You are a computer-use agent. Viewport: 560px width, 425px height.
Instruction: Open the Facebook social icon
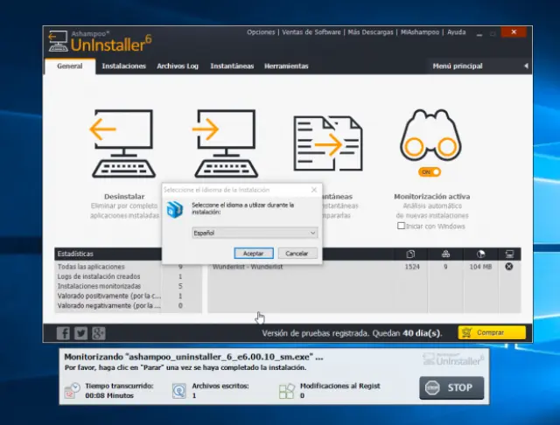[x=63, y=333]
